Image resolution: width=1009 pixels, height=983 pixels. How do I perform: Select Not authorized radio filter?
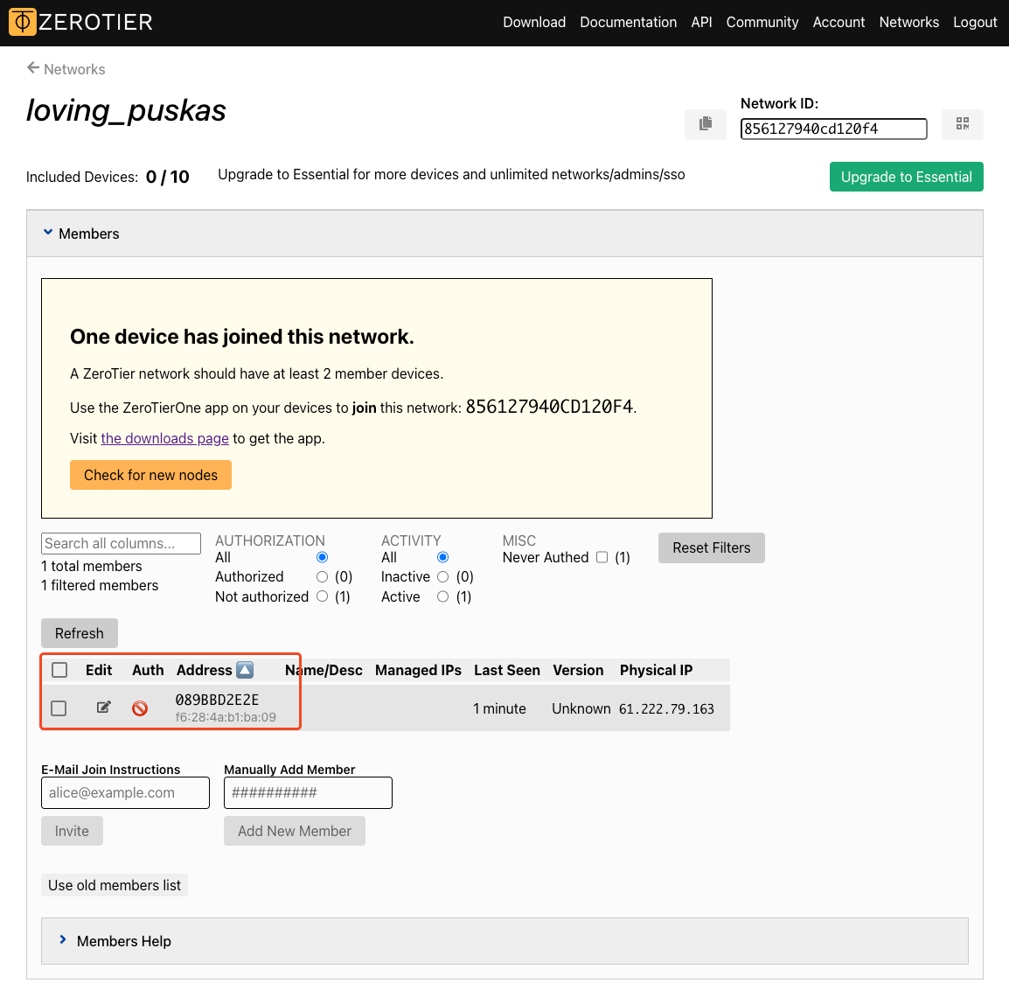coord(323,596)
